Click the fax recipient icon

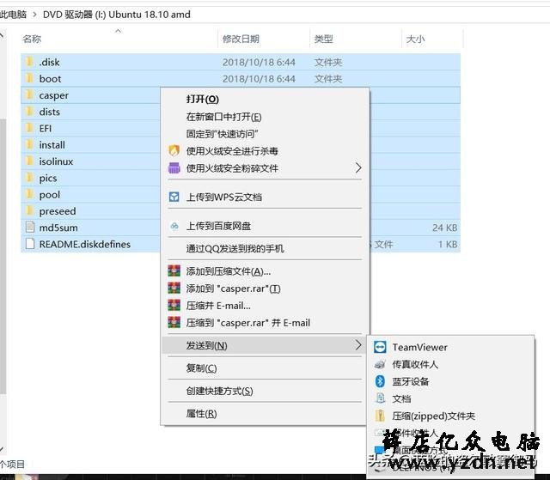click(x=380, y=364)
